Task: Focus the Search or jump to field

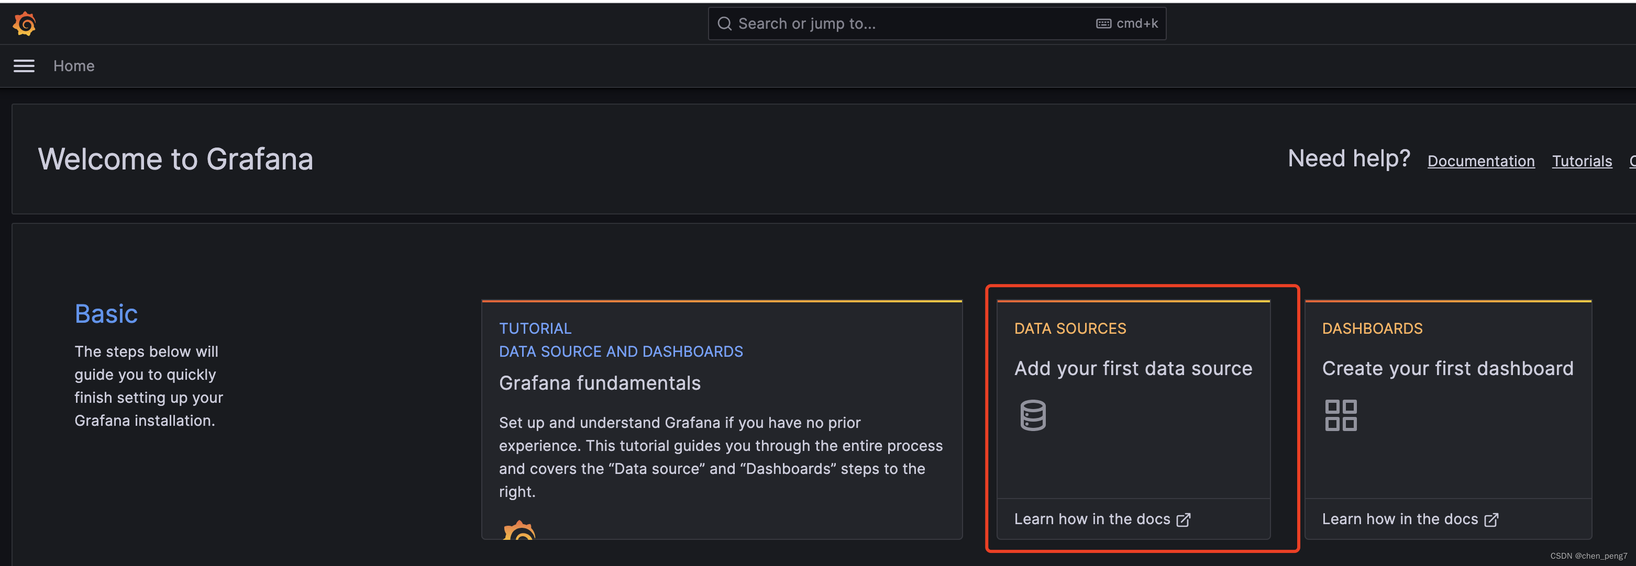Action: [937, 24]
